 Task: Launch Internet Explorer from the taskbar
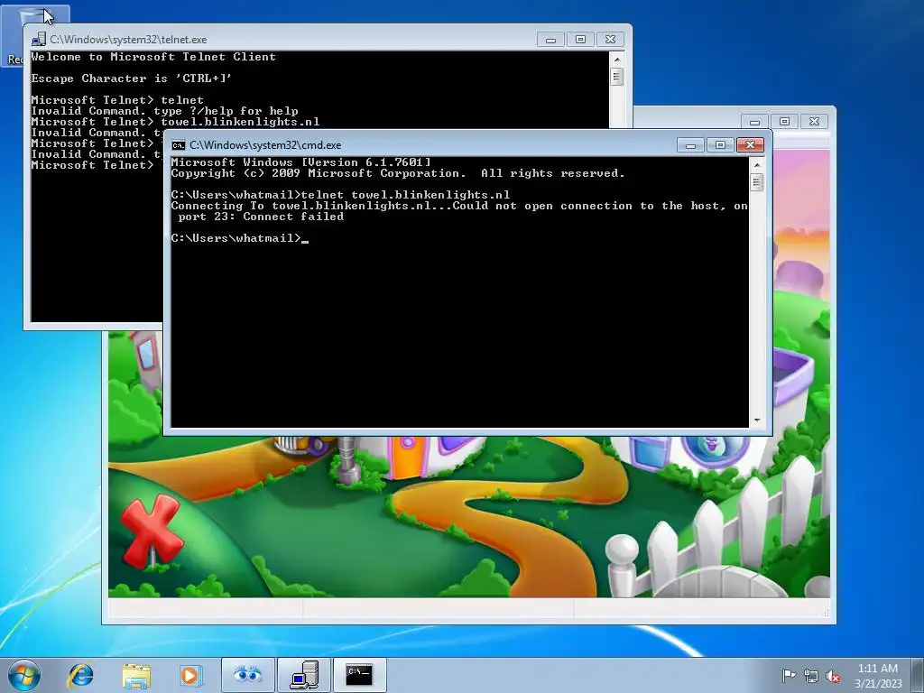pos(80,675)
